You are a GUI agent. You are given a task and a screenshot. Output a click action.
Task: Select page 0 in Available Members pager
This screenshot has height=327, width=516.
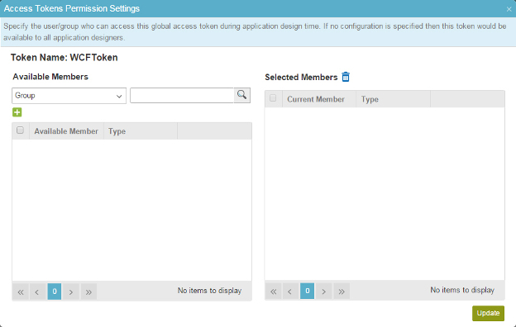click(x=55, y=291)
